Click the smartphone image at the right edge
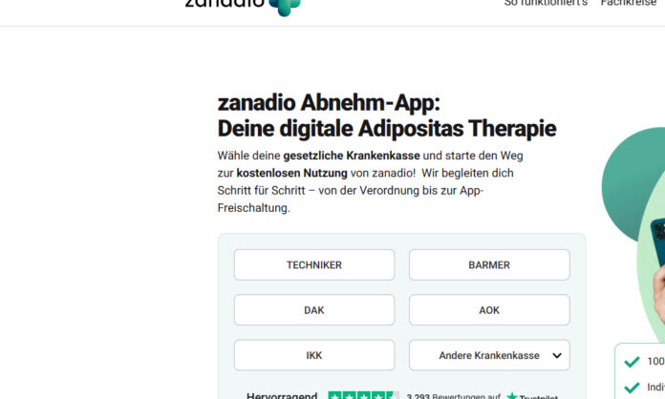665x399 pixels. point(658,241)
